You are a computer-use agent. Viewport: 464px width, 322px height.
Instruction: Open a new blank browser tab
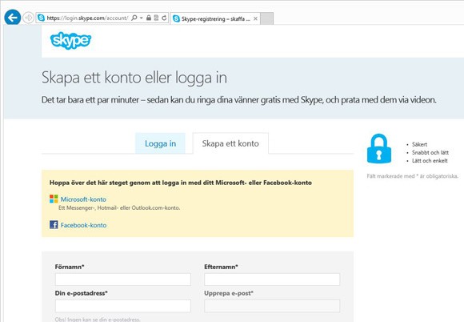(x=267, y=18)
